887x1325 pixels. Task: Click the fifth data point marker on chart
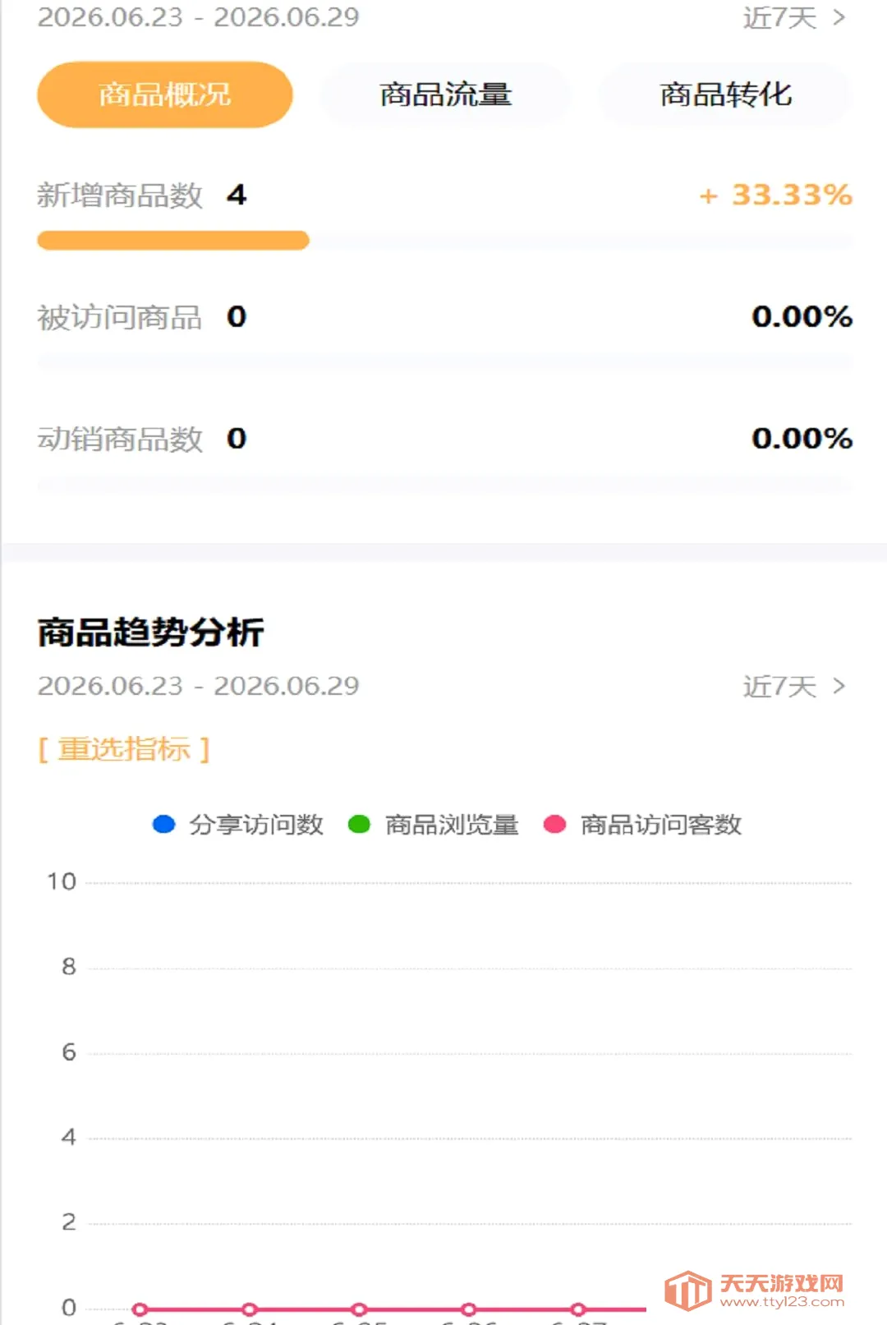[x=578, y=1309]
